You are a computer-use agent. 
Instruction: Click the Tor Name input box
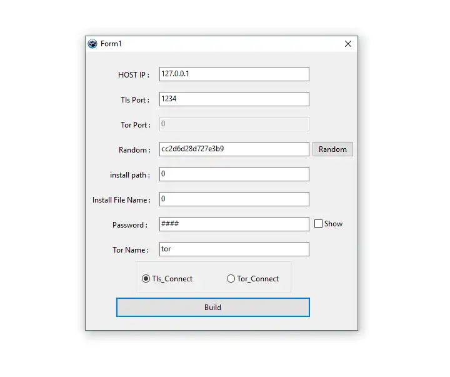click(234, 249)
